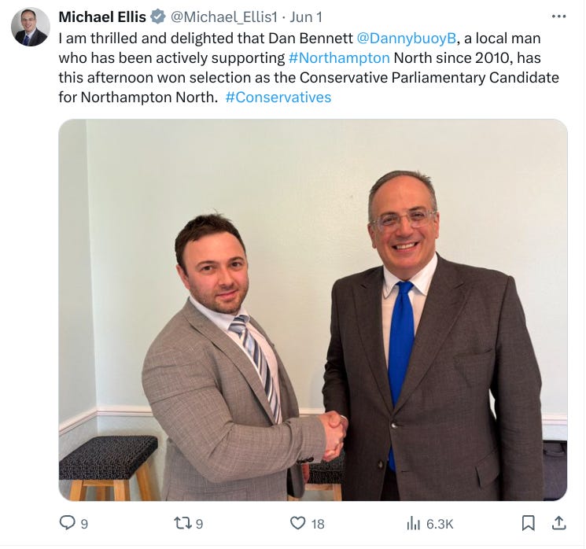Click the like count showing 18
The height and width of the screenshot is (549, 586).
tap(318, 524)
